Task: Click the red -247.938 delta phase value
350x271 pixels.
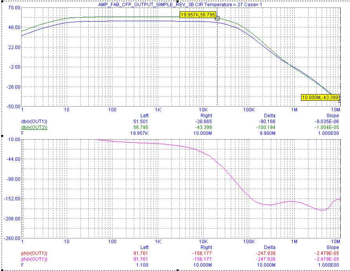Action: [266, 253]
